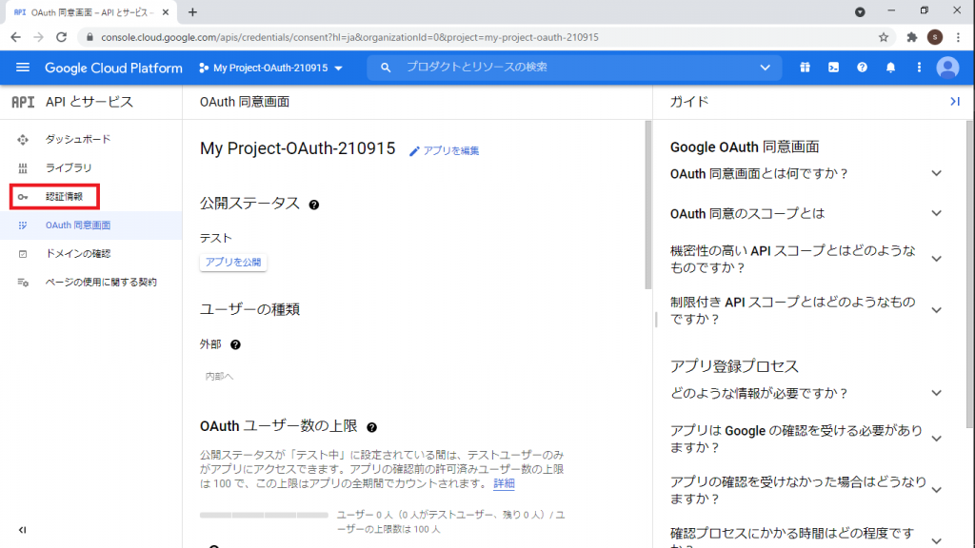This screenshot has height=548, width=975.
Task: Open the help tooltip beside 公開ステータス
Action: 314,204
